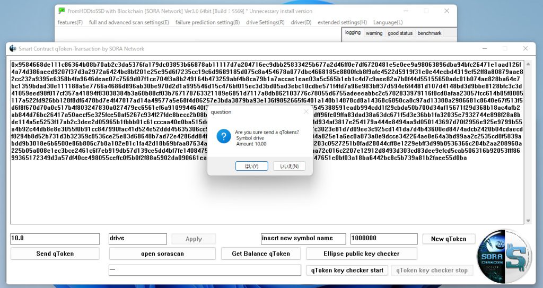Screen dimensions: 543x288
Task: Start the qToken key checker
Action: (347, 270)
